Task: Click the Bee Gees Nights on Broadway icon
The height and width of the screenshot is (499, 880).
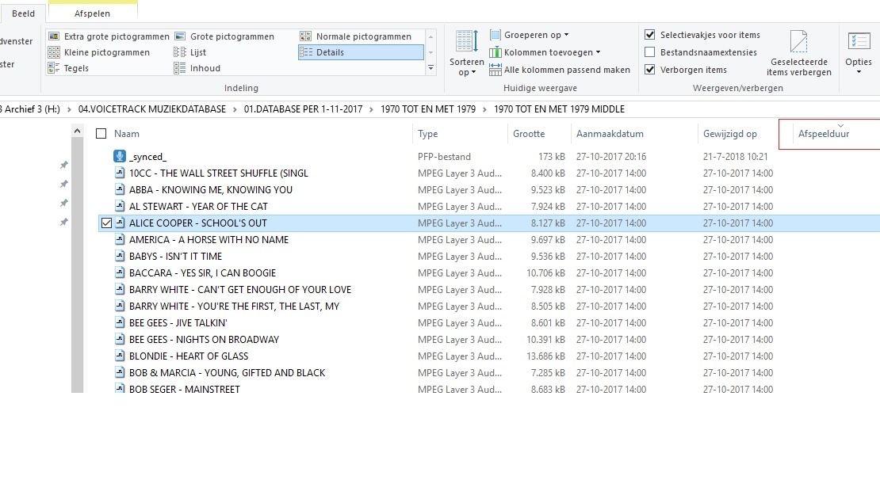Action: pyautogui.click(x=120, y=339)
